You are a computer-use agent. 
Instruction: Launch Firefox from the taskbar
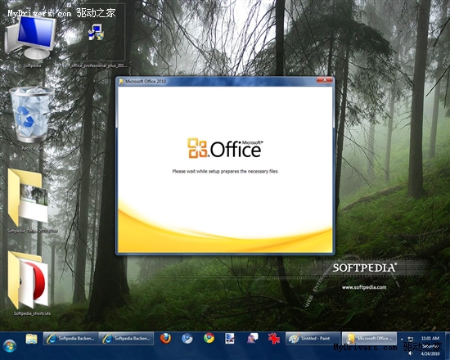point(166,339)
